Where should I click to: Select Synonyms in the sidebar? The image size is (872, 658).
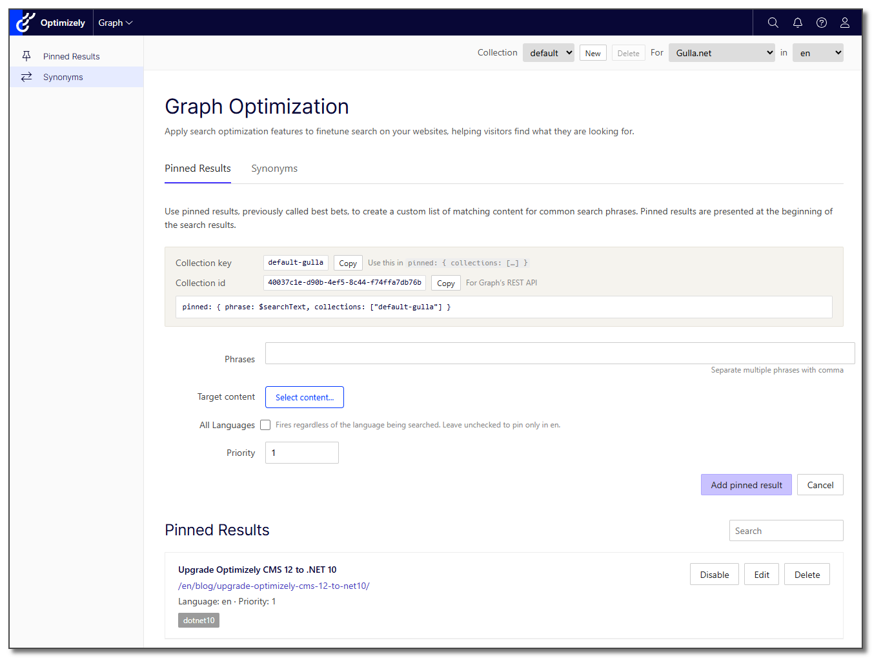click(76, 77)
